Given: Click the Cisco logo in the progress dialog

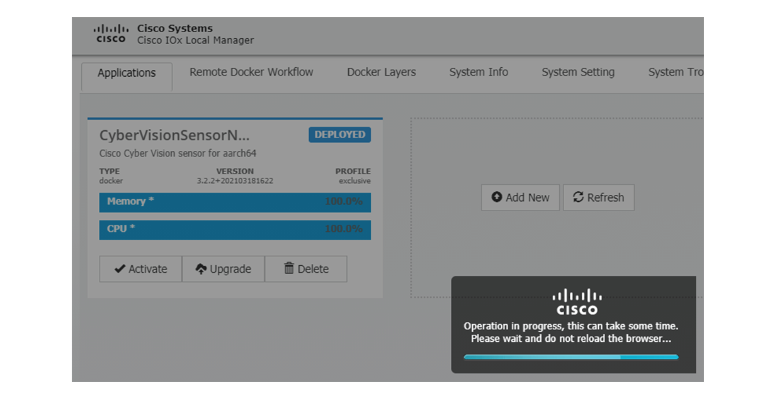Looking at the screenshot, I should [577, 302].
